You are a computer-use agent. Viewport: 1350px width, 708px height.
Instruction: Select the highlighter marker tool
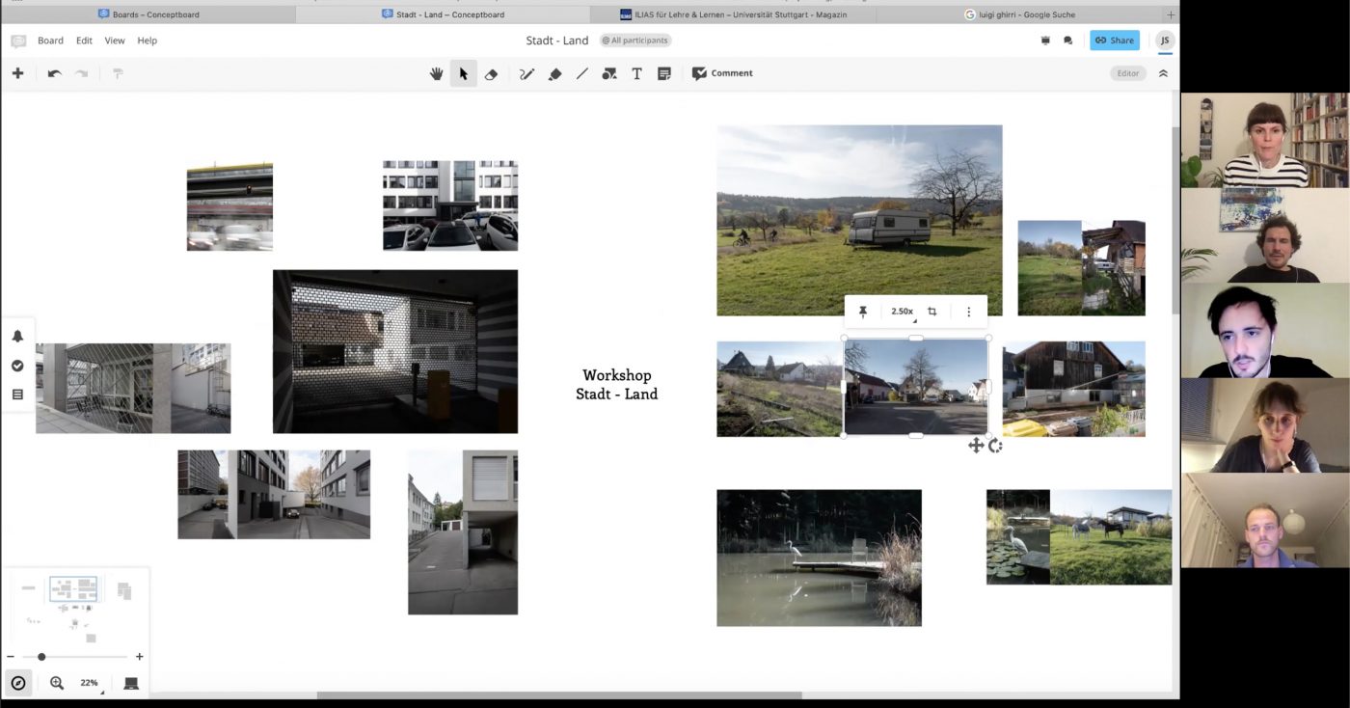click(x=554, y=73)
